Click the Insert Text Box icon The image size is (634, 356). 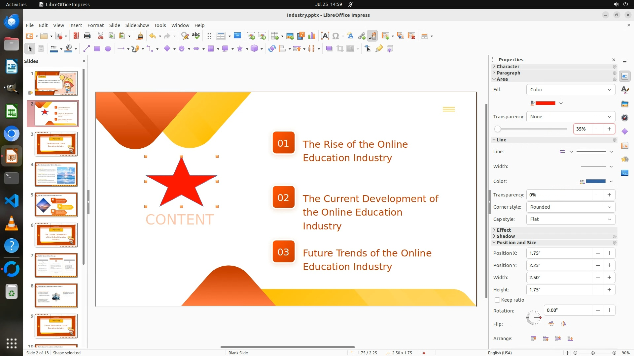click(325, 36)
